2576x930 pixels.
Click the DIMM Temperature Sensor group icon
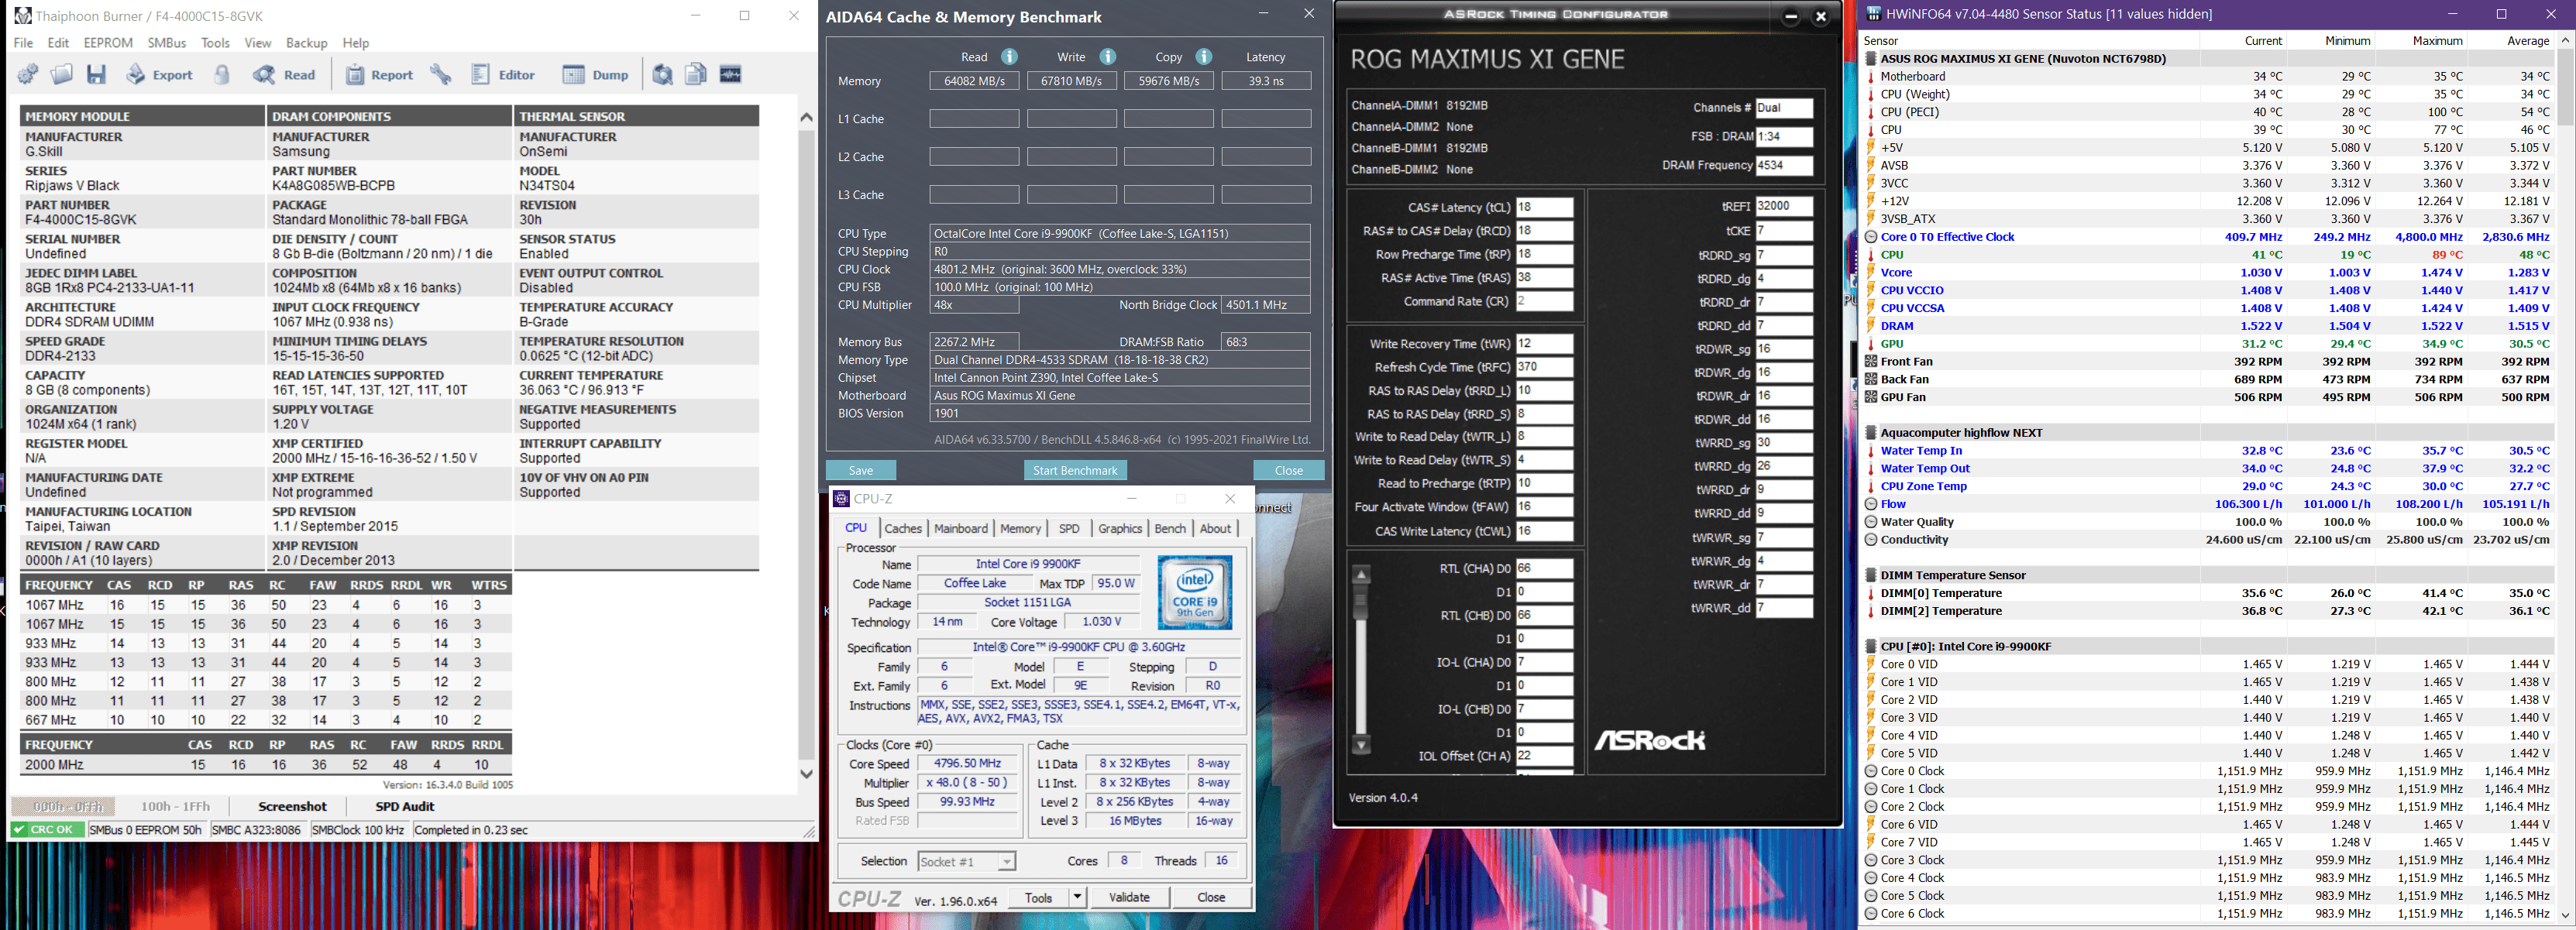(x=1871, y=575)
